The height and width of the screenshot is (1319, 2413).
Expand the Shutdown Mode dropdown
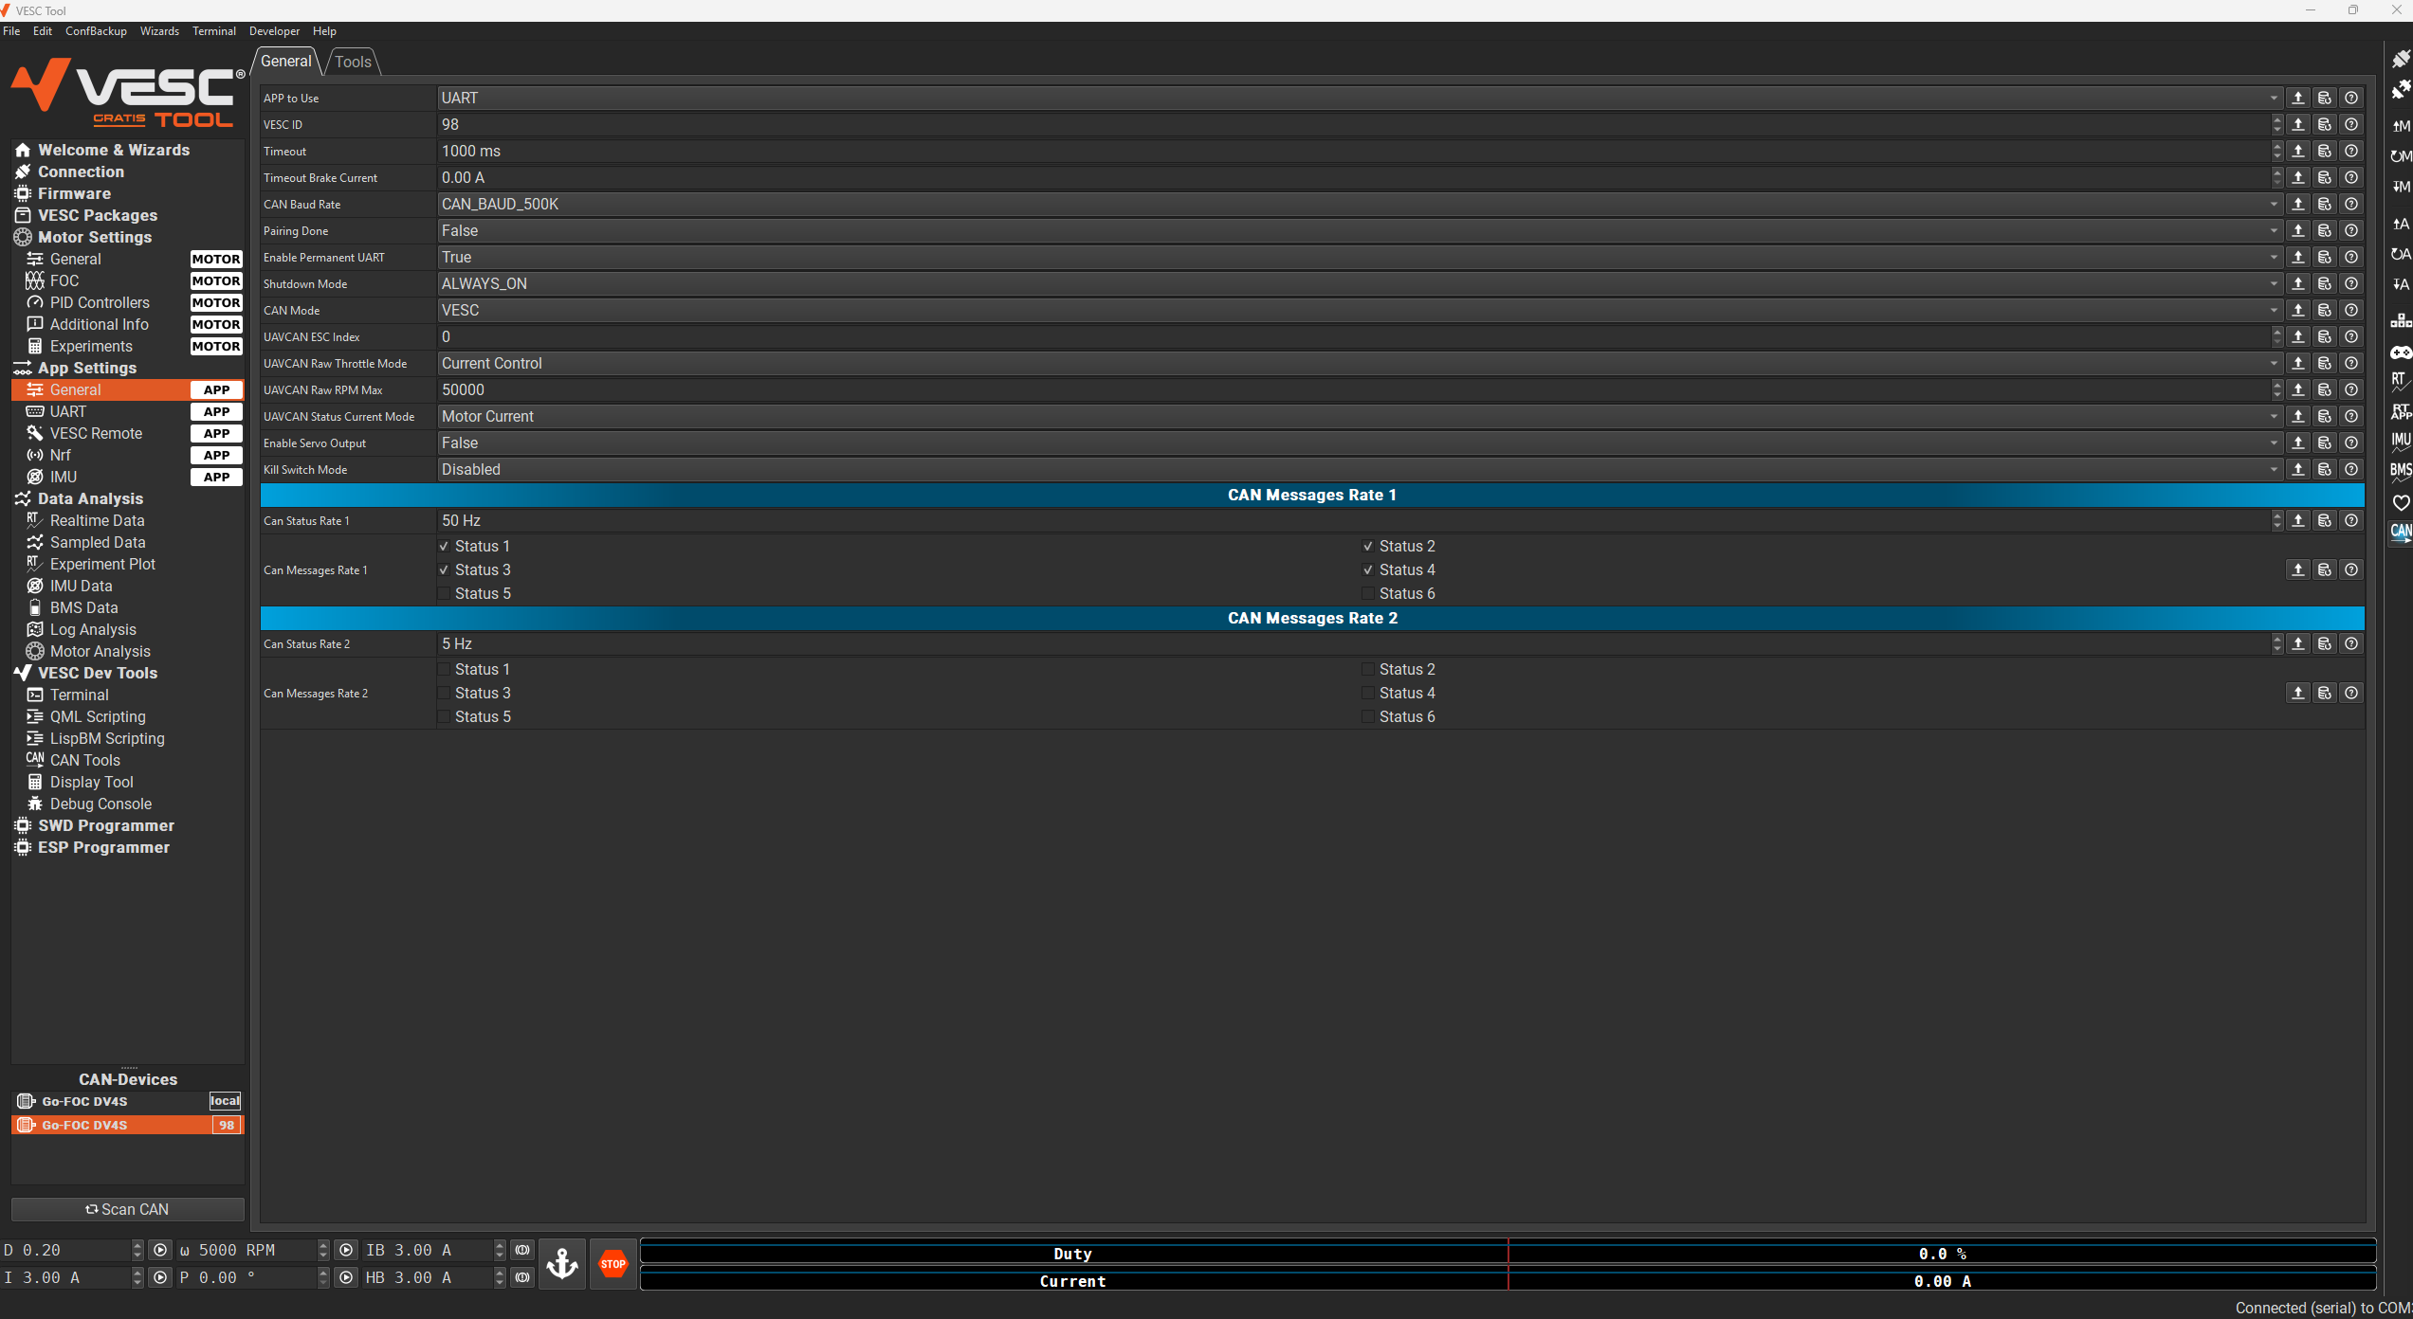(x=1356, y=283)
